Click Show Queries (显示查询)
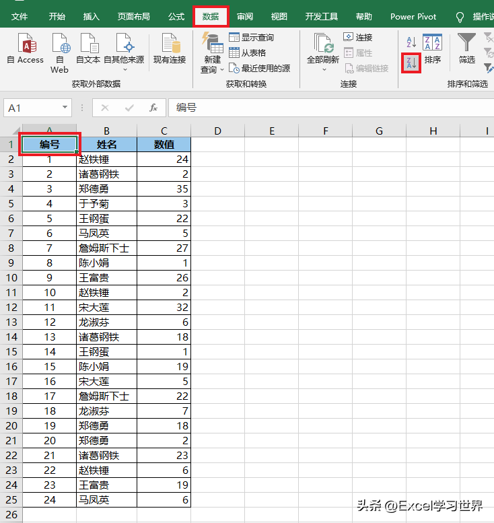494x523 pixels. tap(252, 38)
